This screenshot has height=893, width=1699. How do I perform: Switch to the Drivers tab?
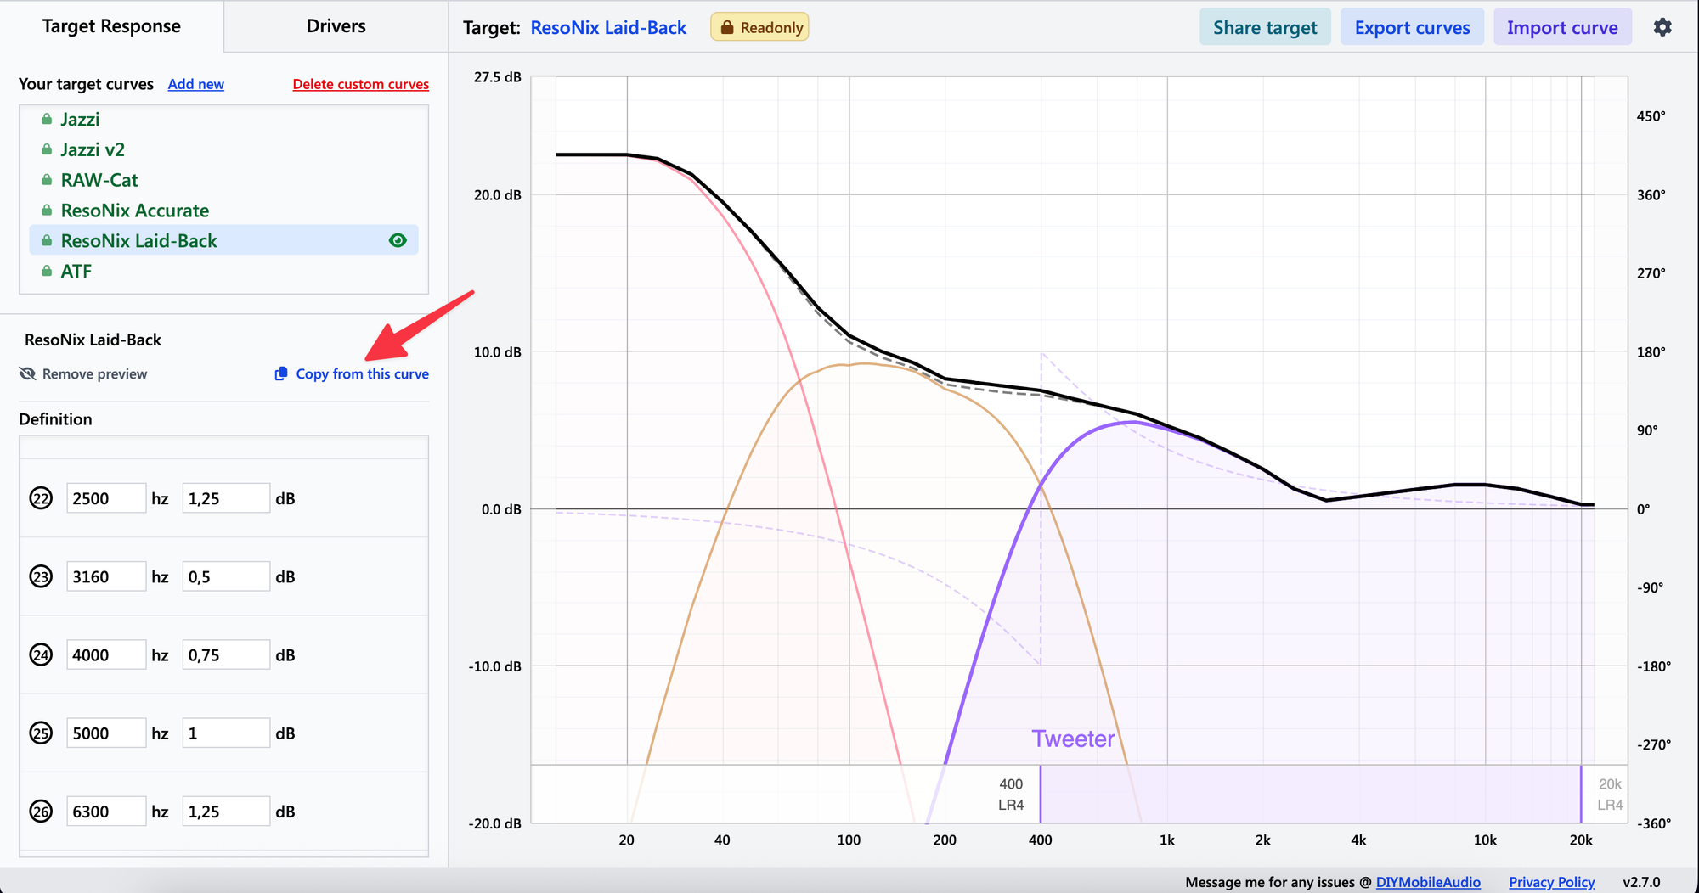coord(336,26)
